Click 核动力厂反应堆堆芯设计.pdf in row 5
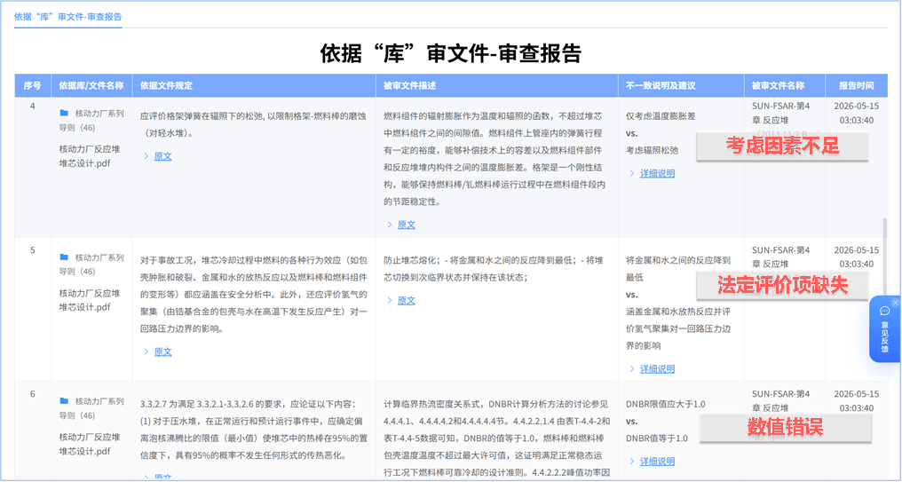Viewport: 902px width, 482px height. 90,300
